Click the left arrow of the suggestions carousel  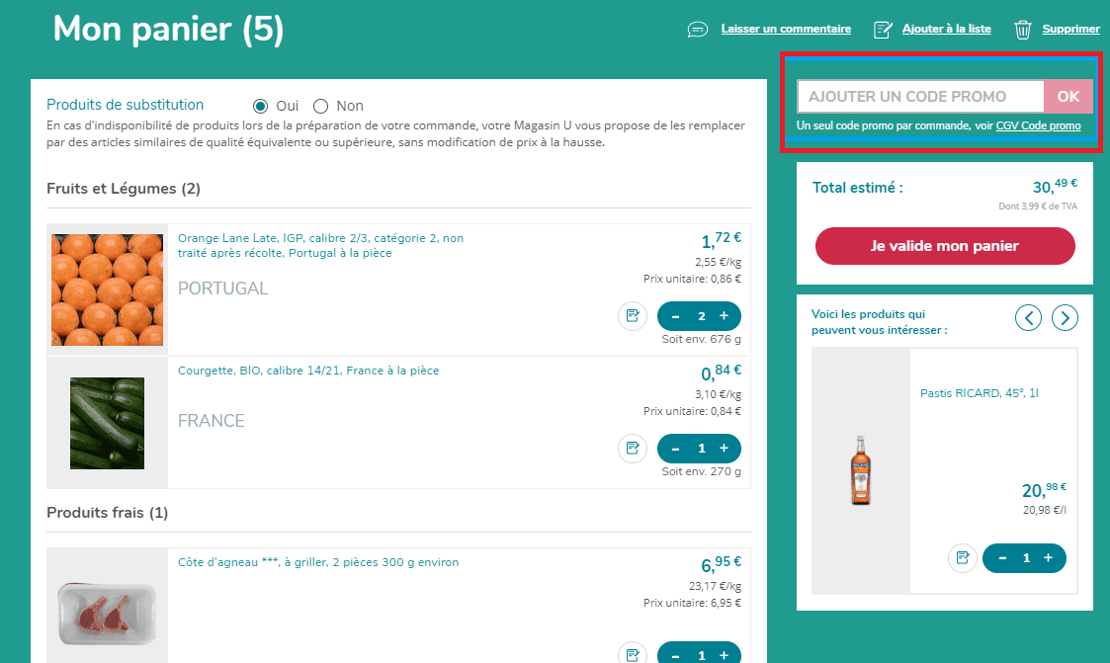1028,317
